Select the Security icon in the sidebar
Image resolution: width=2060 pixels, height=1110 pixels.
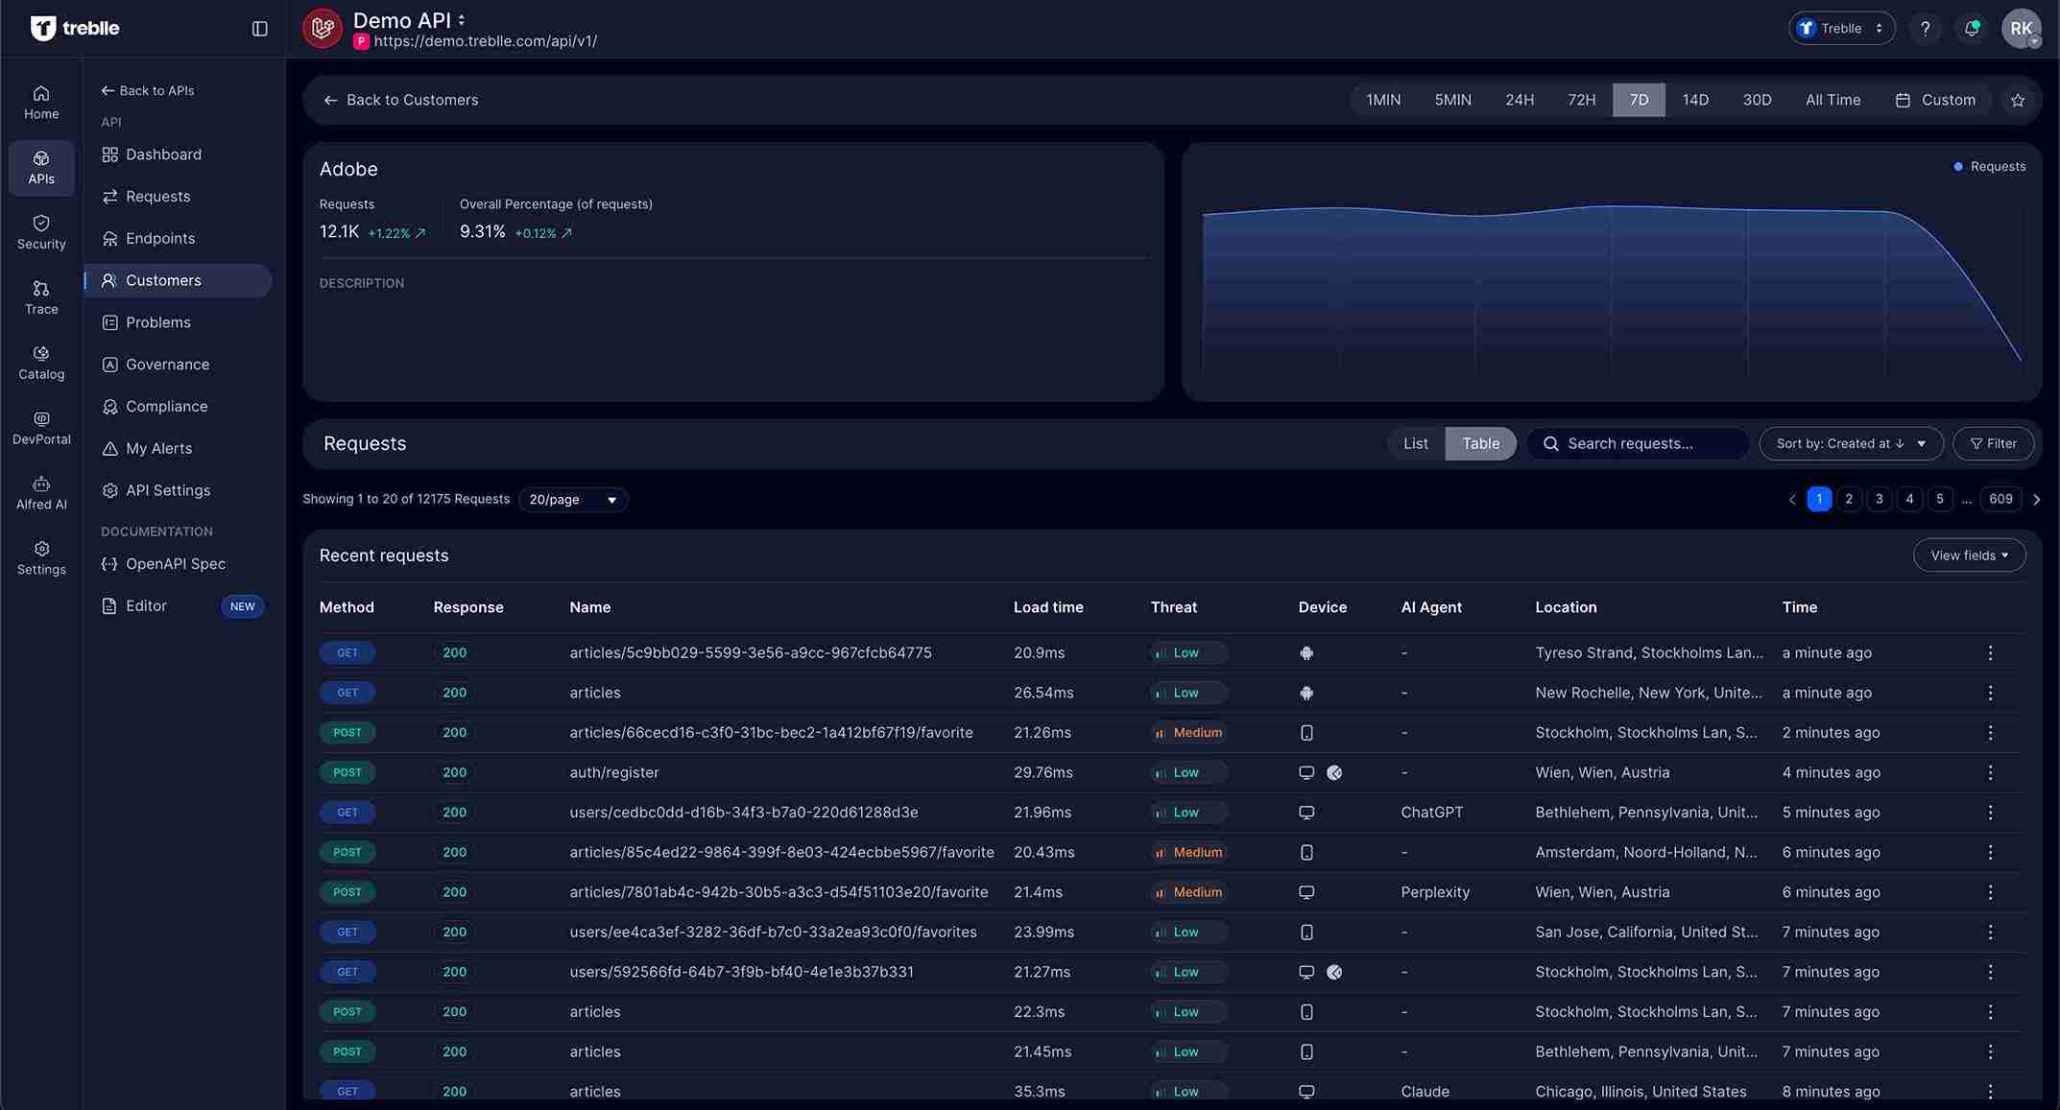pyautogui.click(x=40, y=231)
